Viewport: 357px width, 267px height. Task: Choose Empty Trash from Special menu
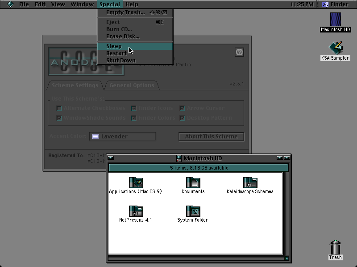click(135, 12)
